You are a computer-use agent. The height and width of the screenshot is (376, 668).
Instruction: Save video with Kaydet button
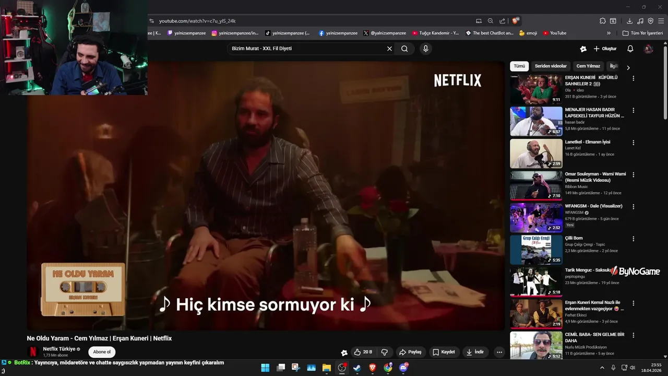444,352
